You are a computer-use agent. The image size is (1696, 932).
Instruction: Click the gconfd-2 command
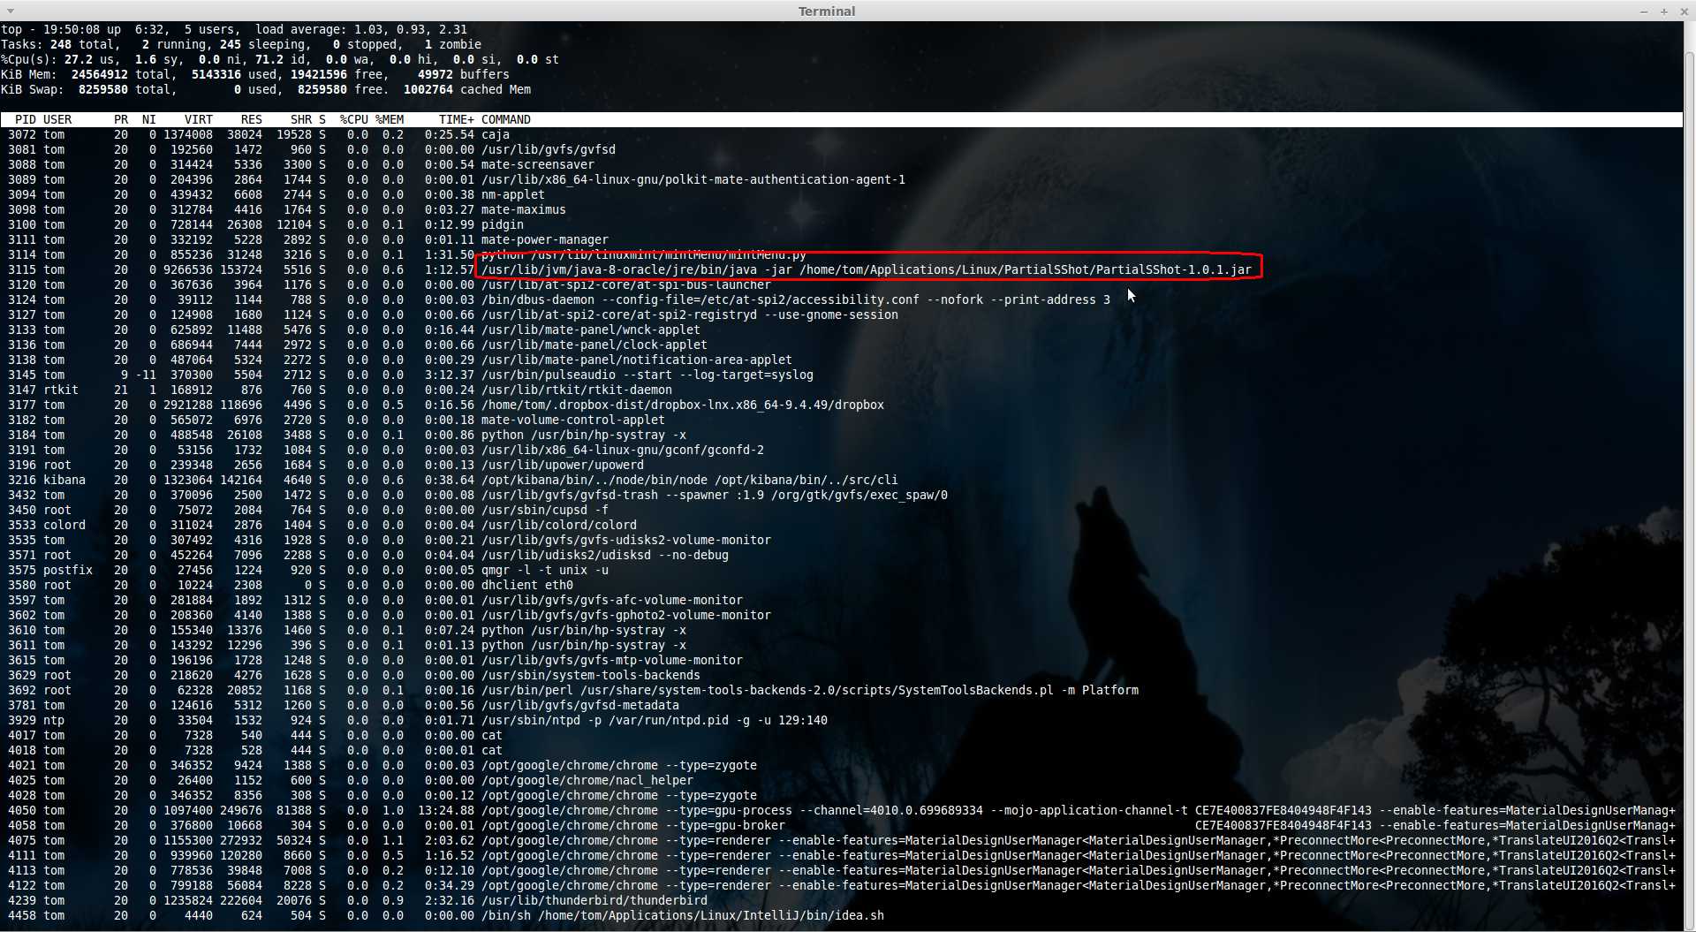click(x=622, y=450)
